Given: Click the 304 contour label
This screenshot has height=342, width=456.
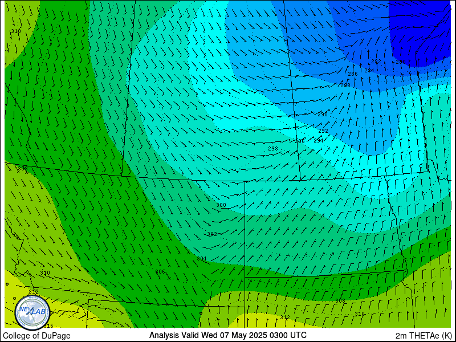Looking at the screenshot, I should coord(202,259).
